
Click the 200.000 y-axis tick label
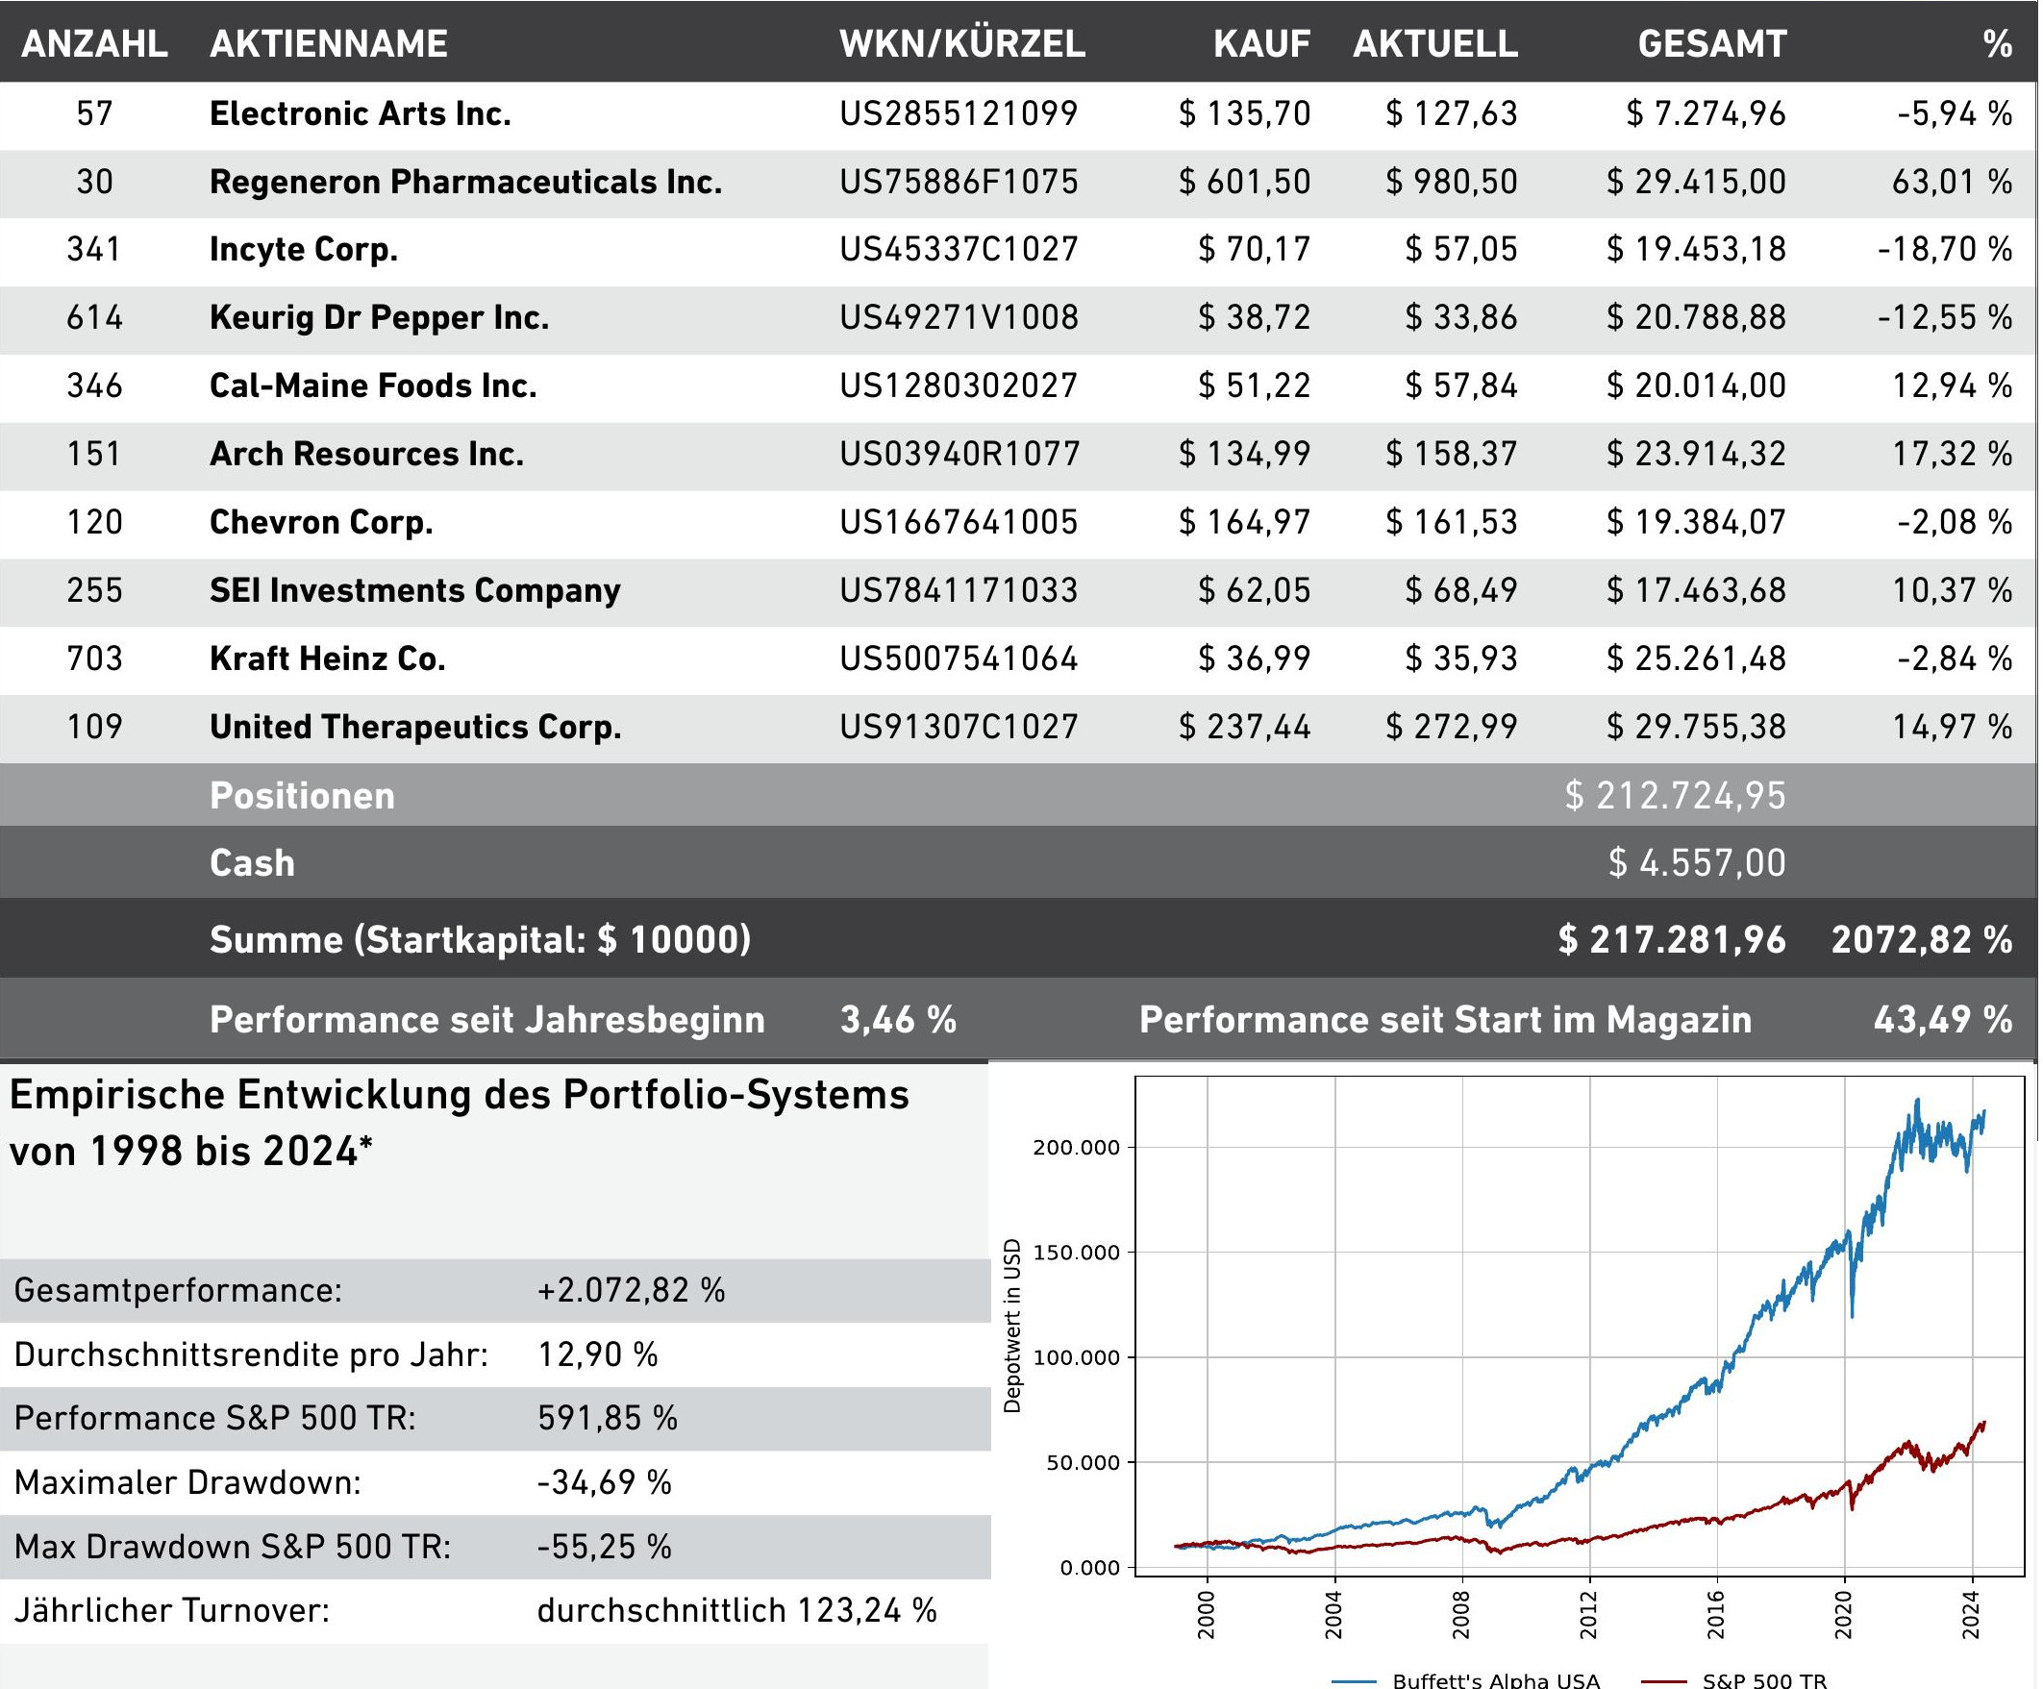[1077, 1148]
